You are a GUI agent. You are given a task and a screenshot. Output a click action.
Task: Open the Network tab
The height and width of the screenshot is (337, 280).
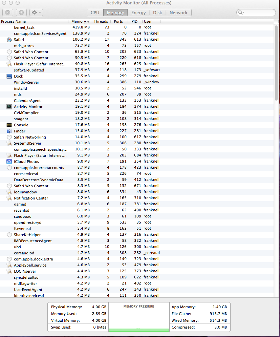pyautogui.click(x=178, y=13)
